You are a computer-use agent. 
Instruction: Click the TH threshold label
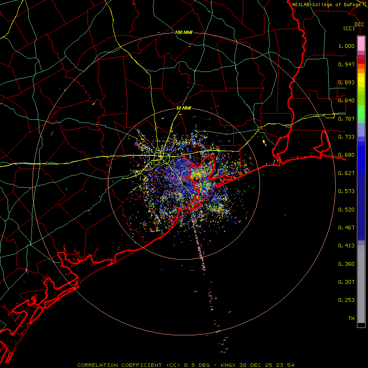coord(351,319)
